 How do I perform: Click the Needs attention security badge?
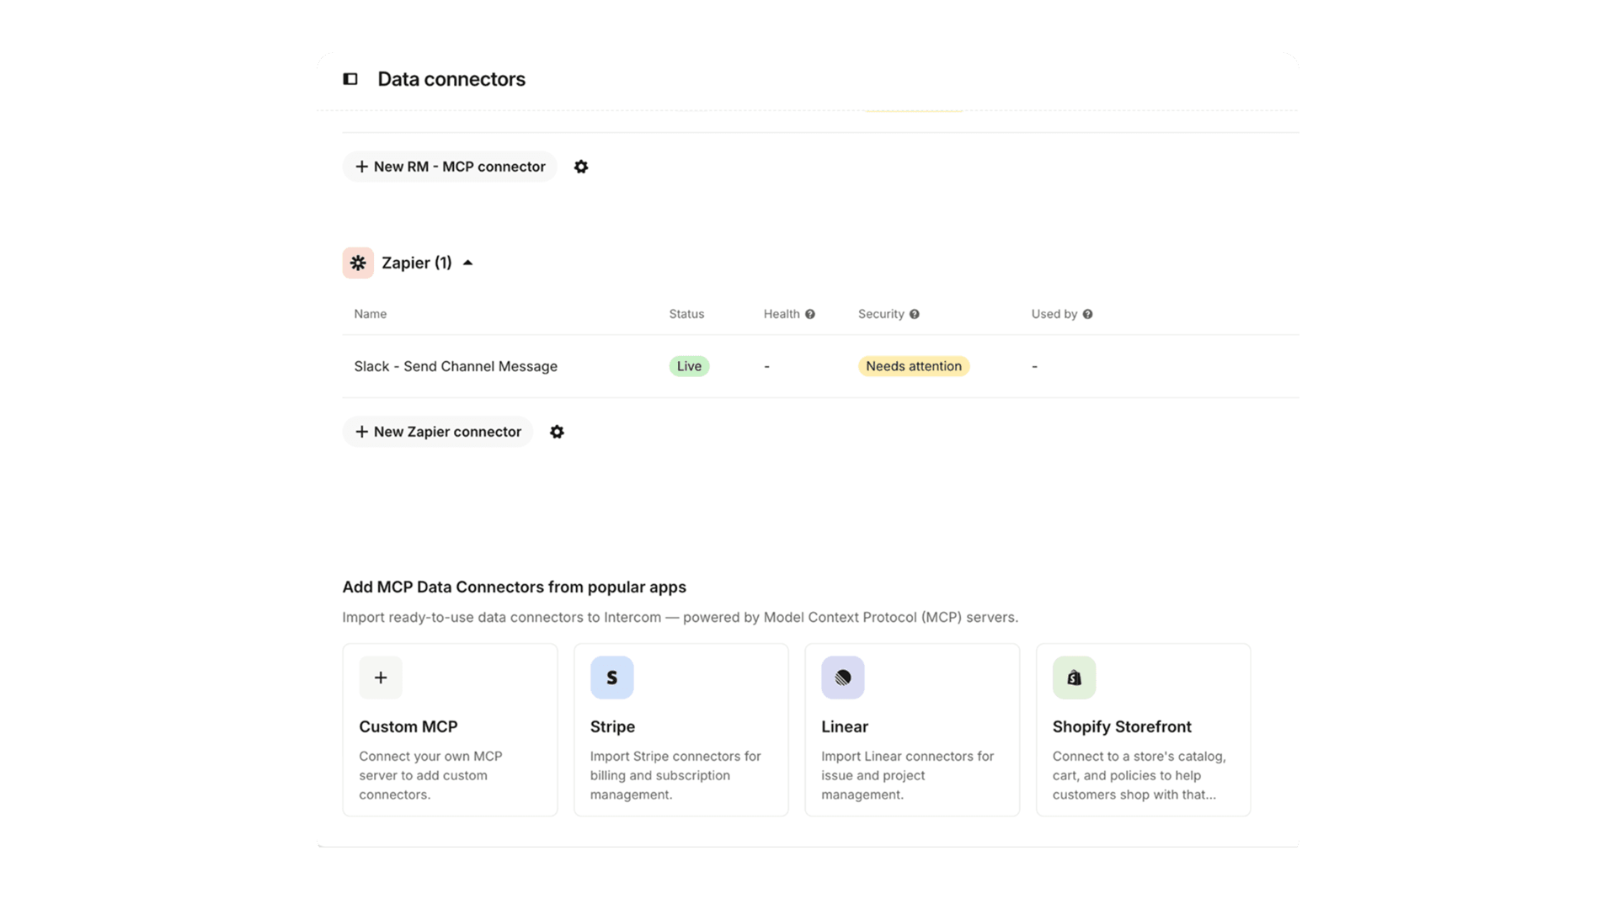coord(914,366)
